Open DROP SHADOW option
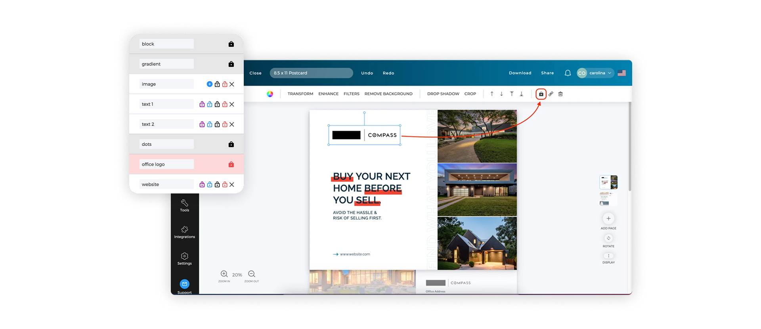The width and height of the screenshot is (761, 329). (443, 94)
